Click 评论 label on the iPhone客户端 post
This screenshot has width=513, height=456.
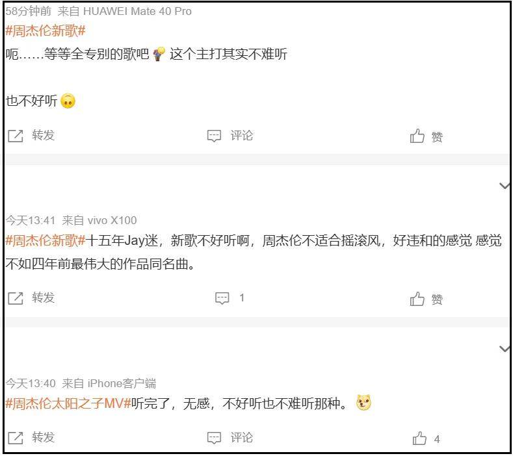pos(242,437)
